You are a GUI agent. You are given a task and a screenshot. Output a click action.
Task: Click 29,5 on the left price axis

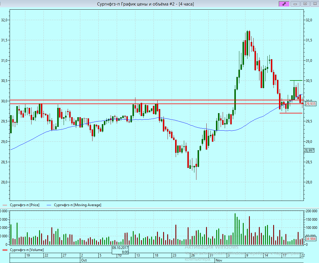click(x=4, y=121)
